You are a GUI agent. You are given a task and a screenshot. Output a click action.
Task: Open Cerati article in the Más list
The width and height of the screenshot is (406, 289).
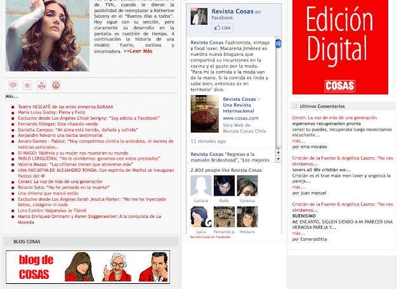60,182
